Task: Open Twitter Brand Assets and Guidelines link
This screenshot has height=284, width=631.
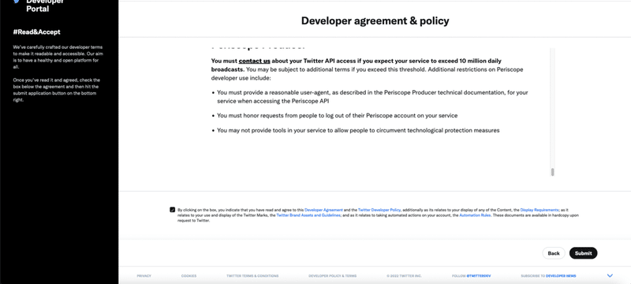Action: coord(308,215)
